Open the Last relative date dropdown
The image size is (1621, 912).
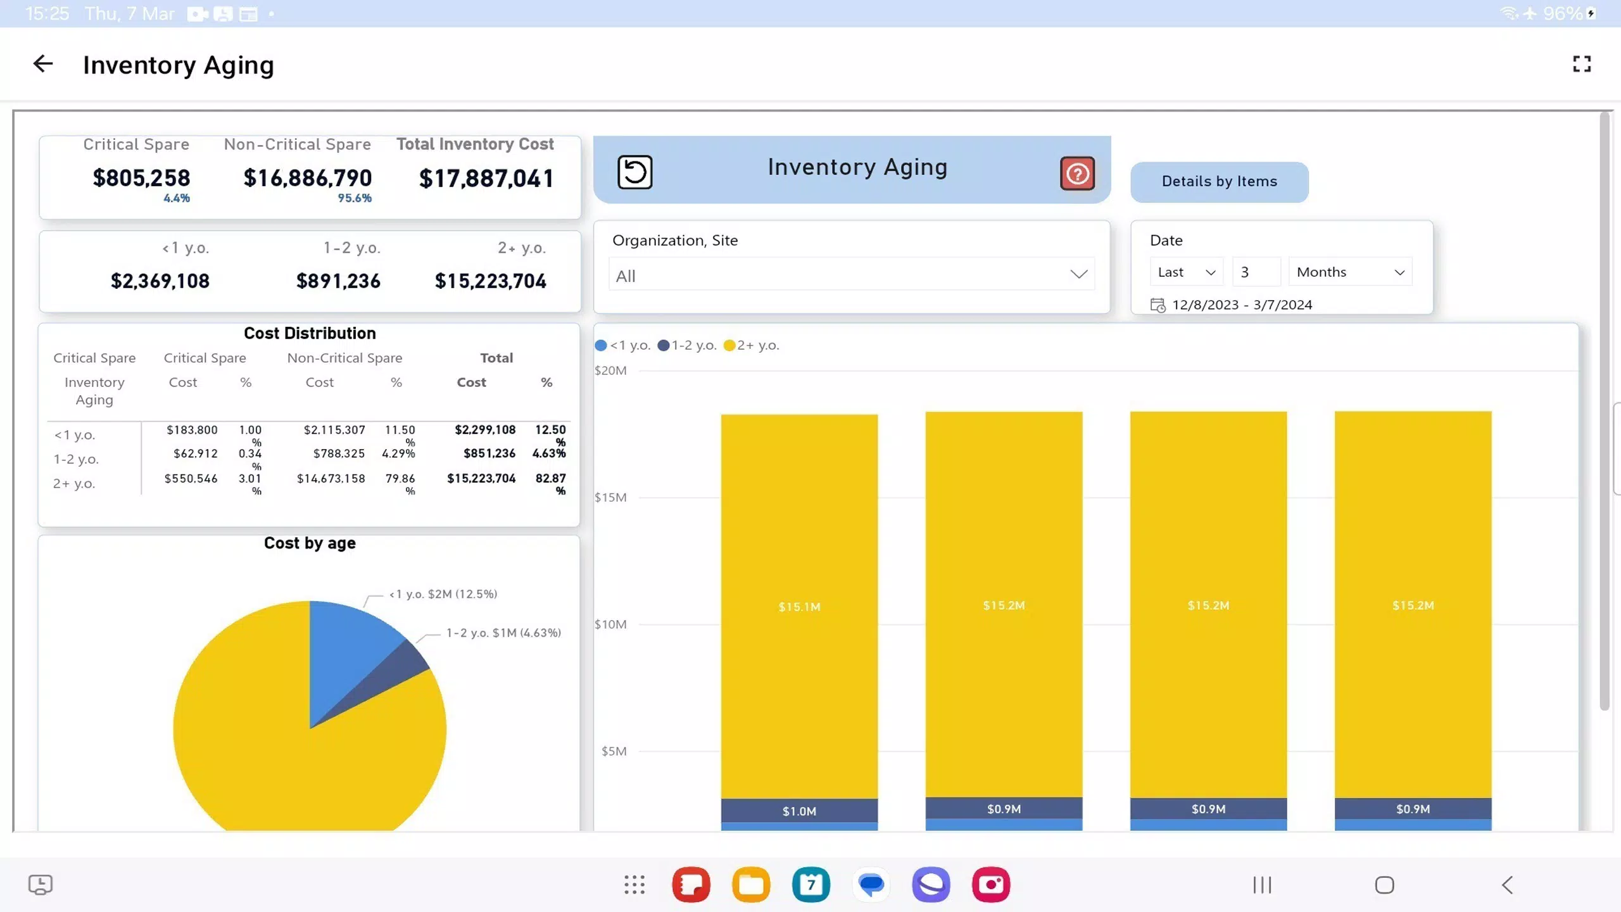pyautogui.click(x=1186, y=272)
